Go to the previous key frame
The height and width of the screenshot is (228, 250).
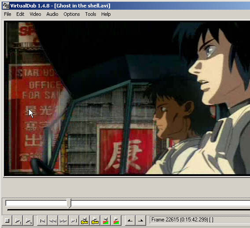[x=85, y=221]
